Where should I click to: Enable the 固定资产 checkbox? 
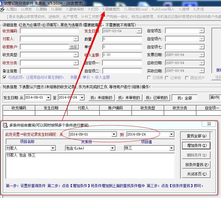click(187, 78)
